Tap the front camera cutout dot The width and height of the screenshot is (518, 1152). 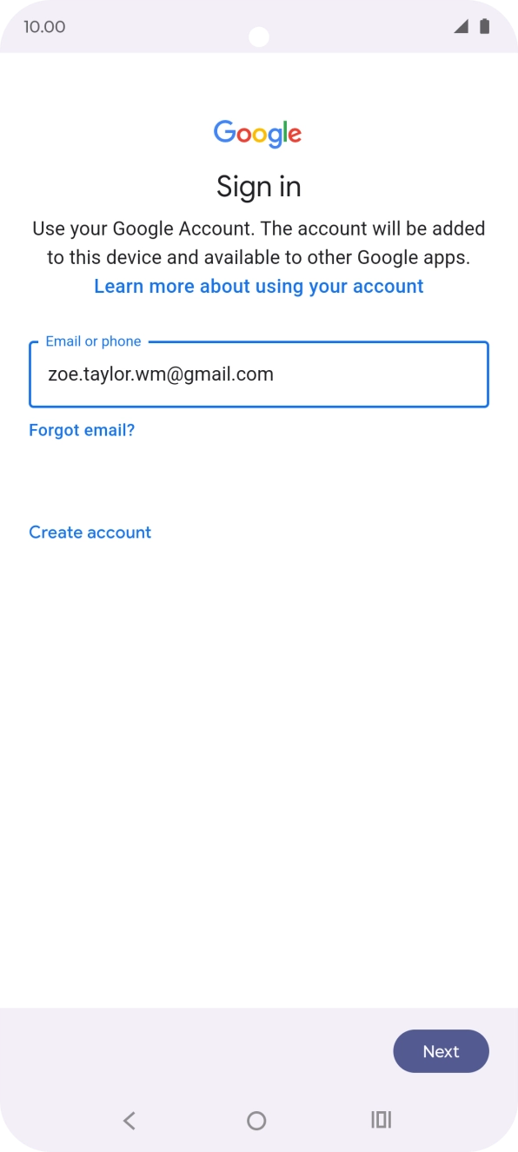click(258, 37)
